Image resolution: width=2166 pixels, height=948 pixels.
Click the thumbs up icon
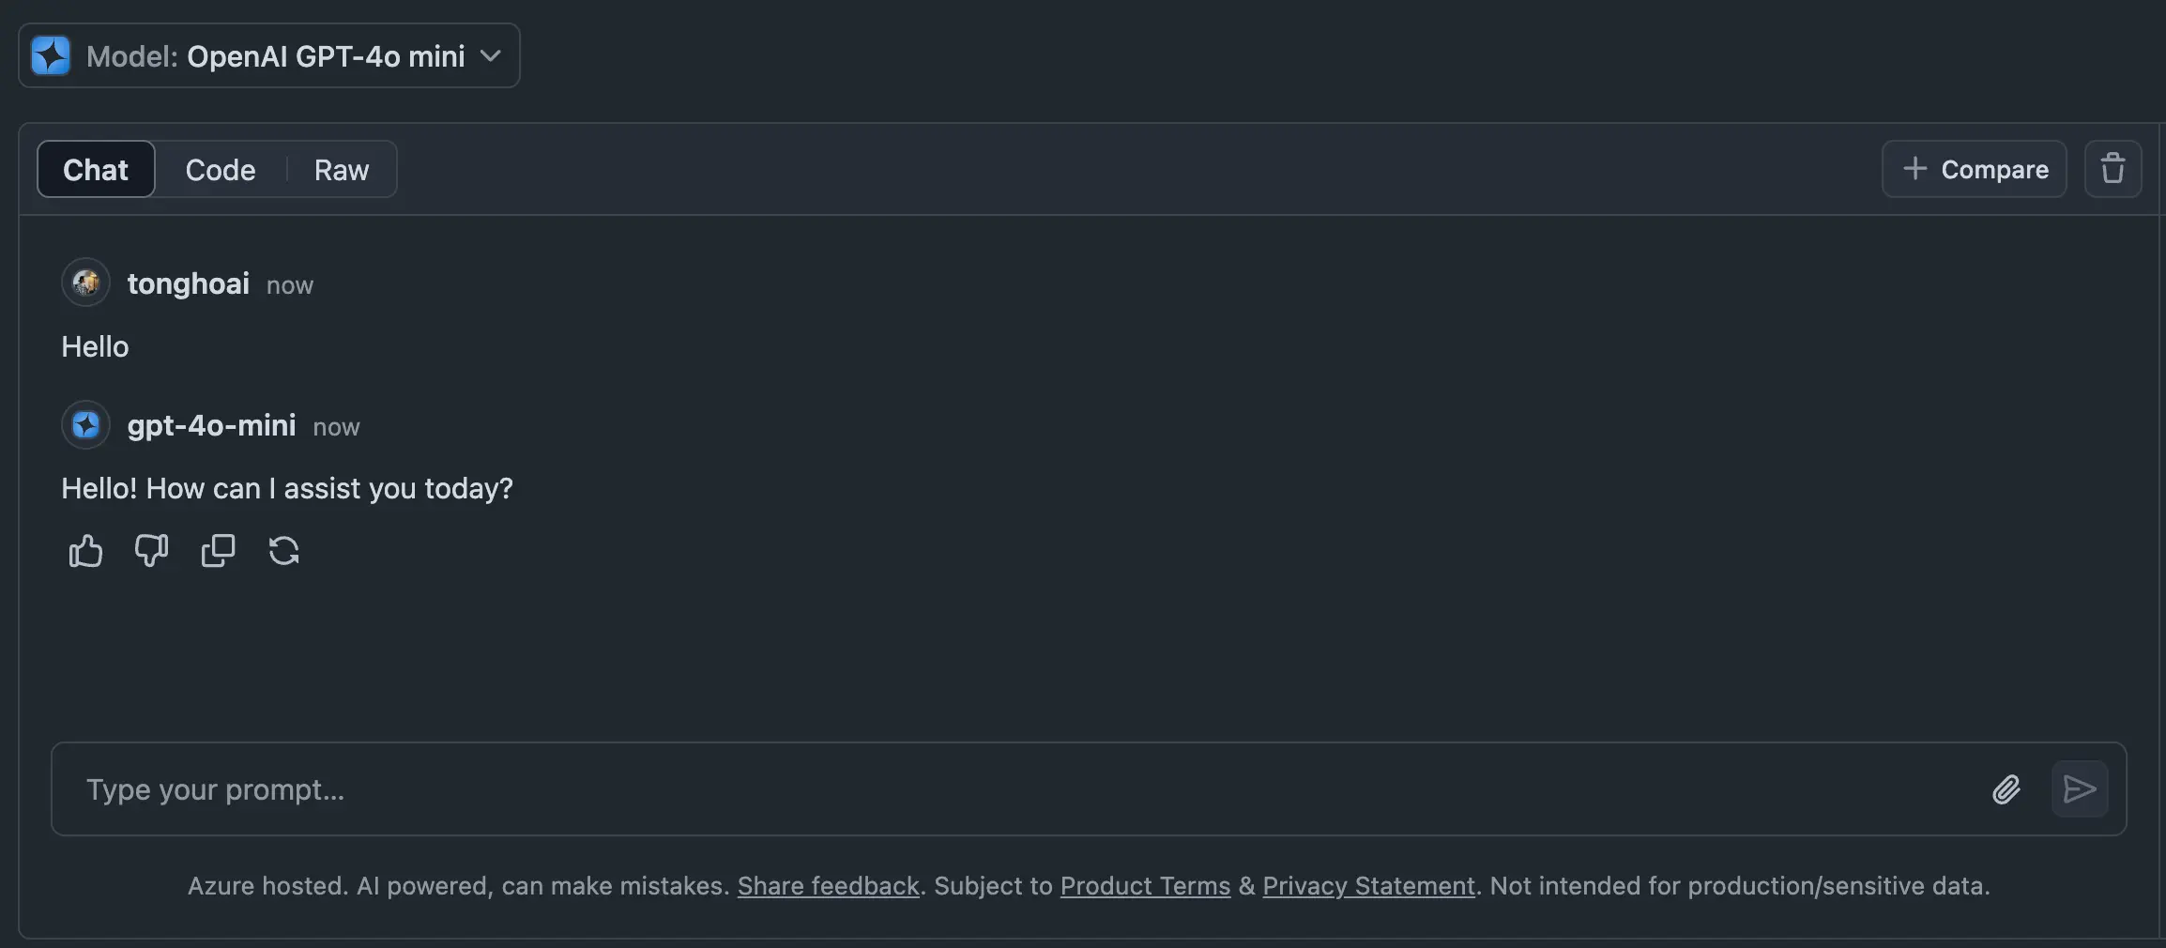[85, 551]
